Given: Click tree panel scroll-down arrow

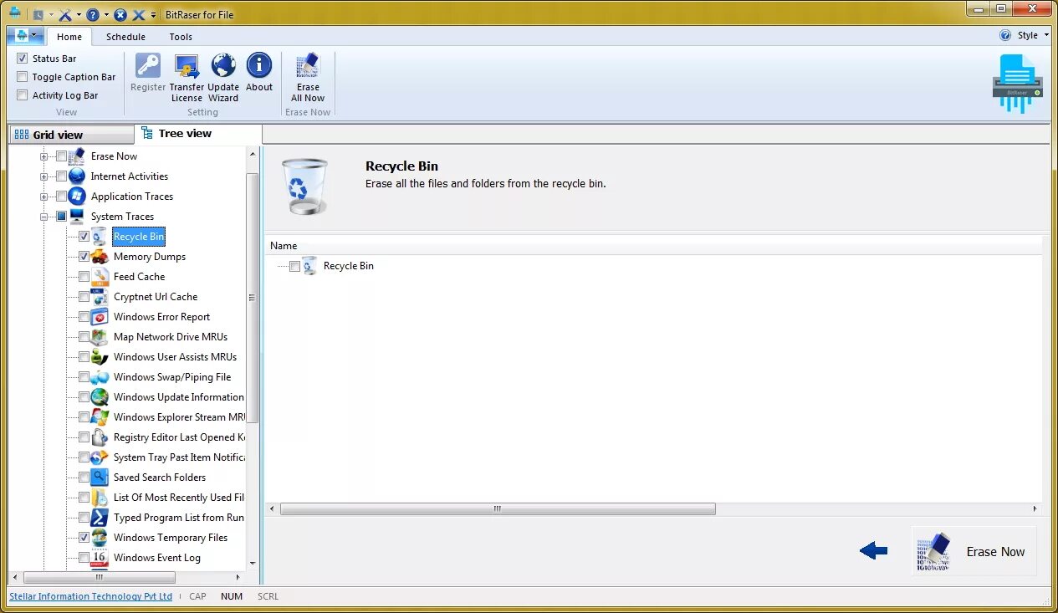Looking at the screenshot, I should 253,564.
